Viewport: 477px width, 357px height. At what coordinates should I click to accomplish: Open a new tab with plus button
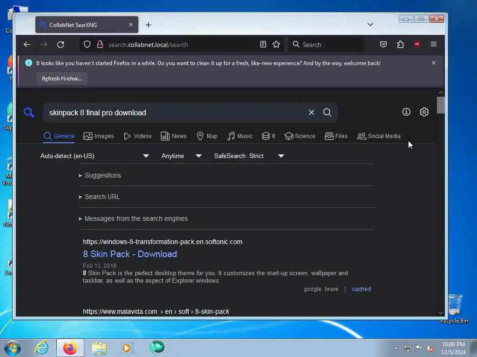click(x=149, y=25)
